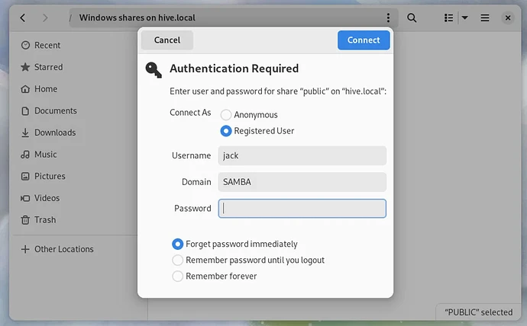The image size is (527, 326).
Task: Click the Cancel button
Action: [167, 40]
